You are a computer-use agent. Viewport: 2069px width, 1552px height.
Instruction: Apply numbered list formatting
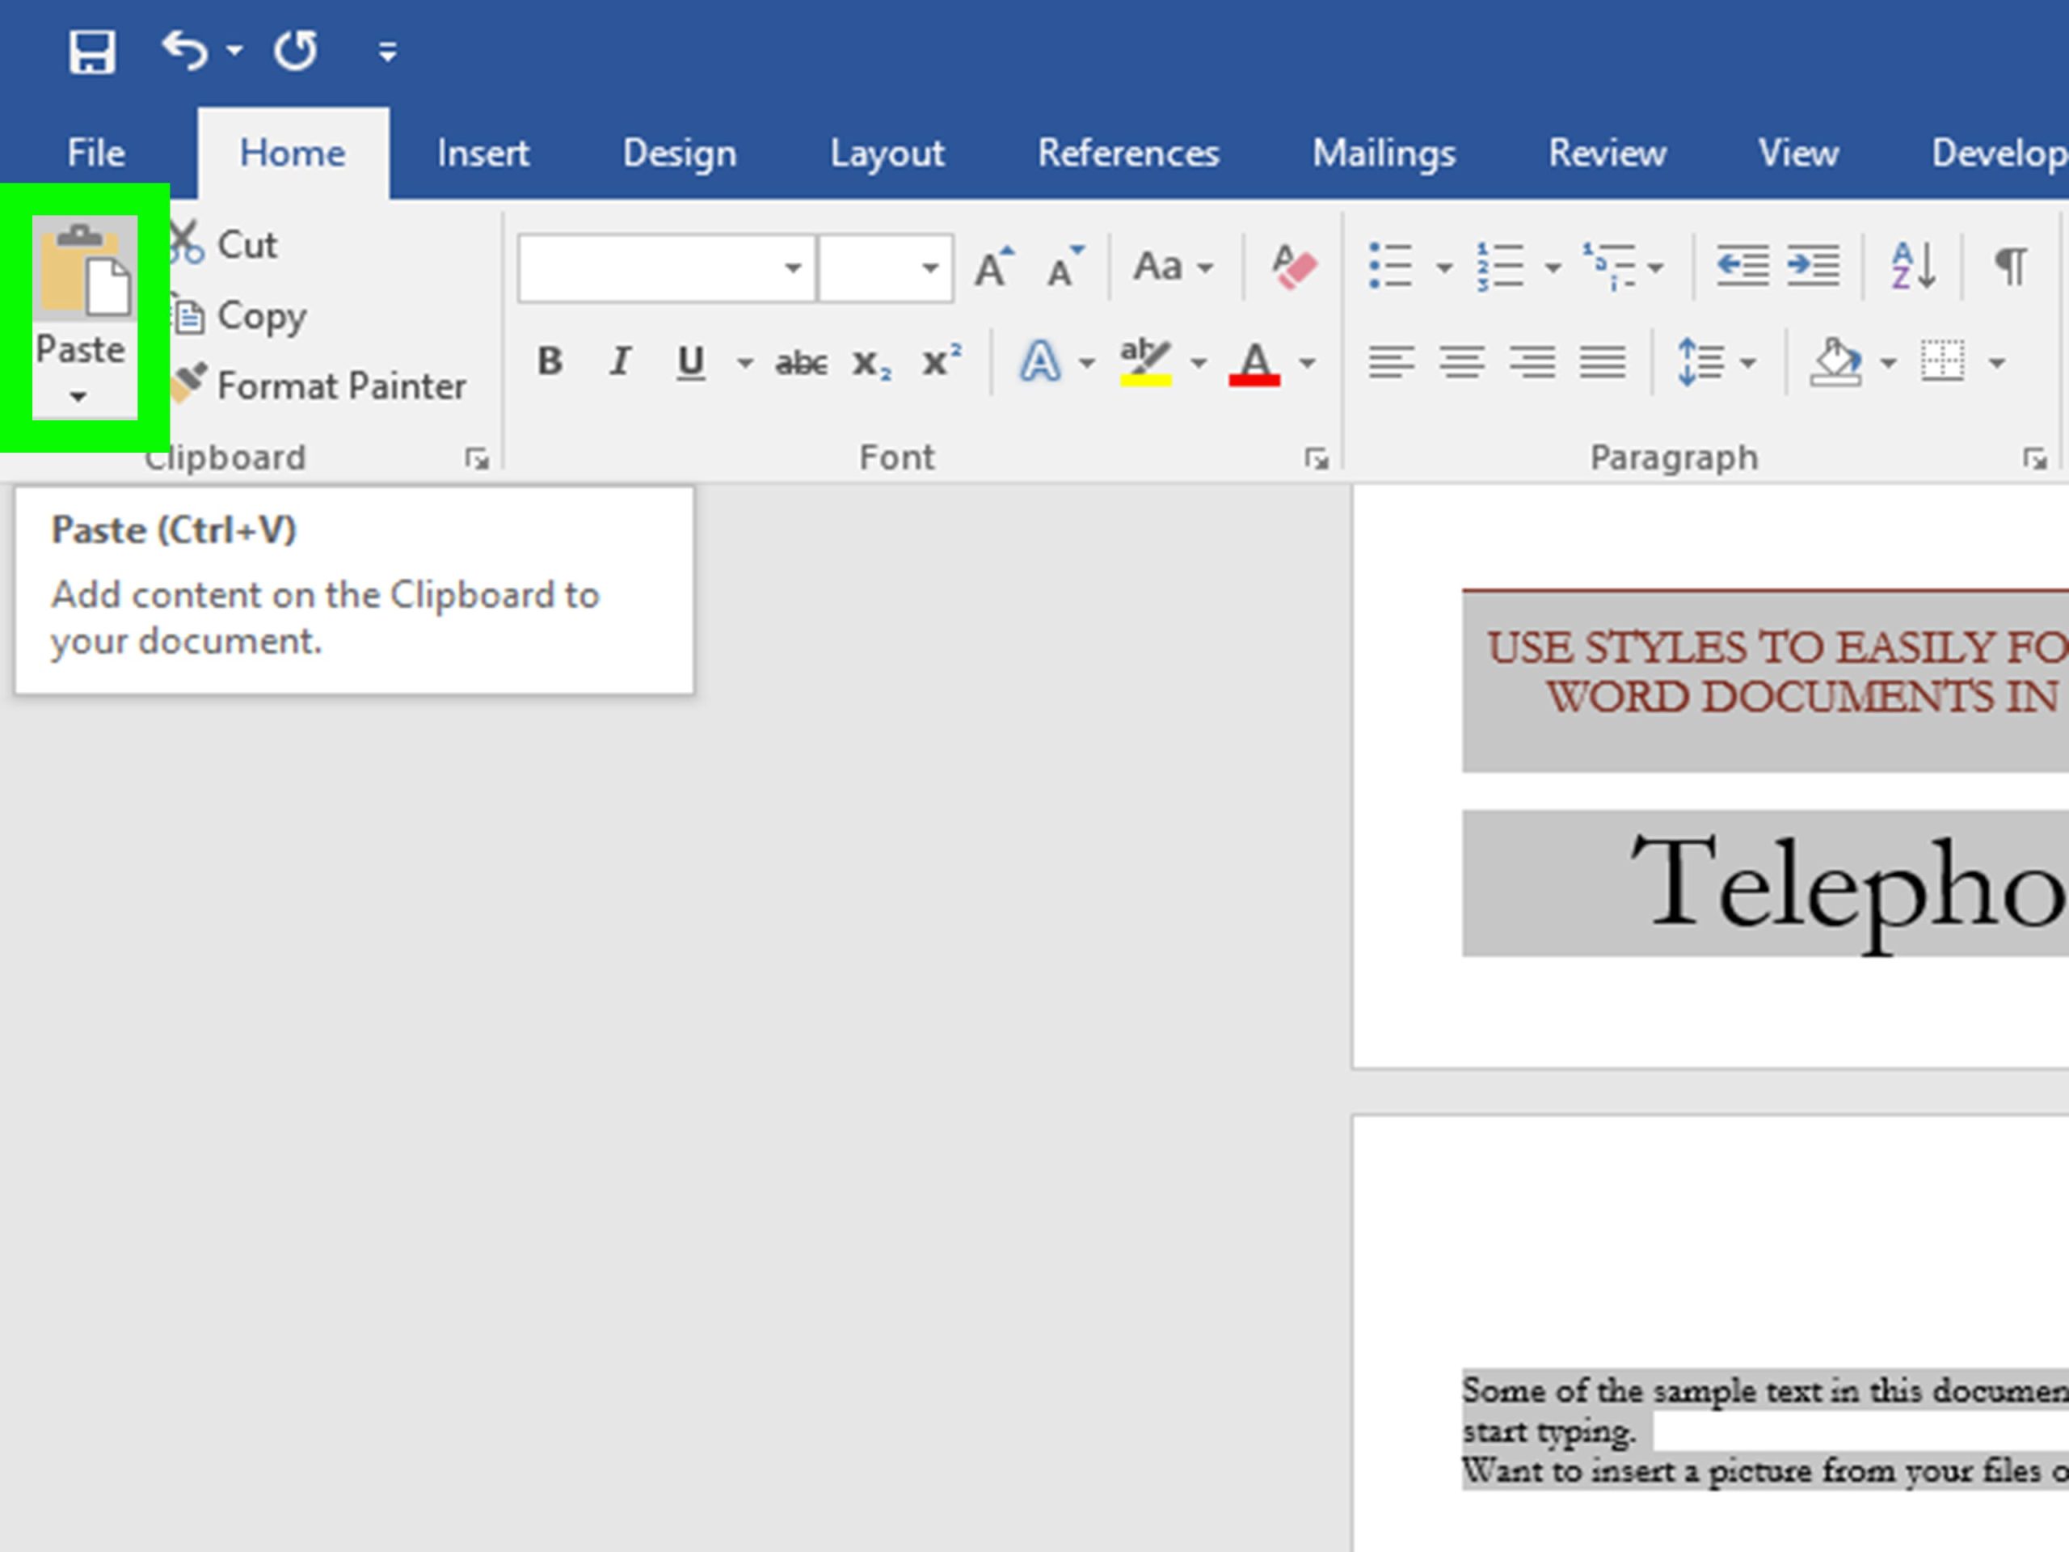1500,267
